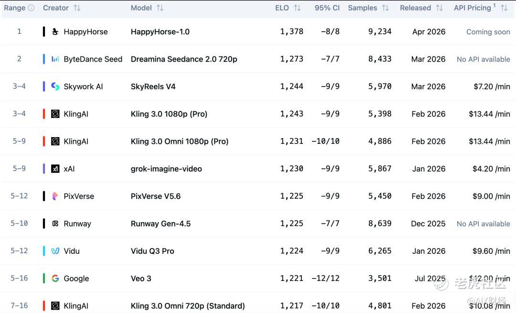Open grok-imagine-video model entry
Image resolution: width=516 pixels, height=313 pixels.
pos(166,169)
